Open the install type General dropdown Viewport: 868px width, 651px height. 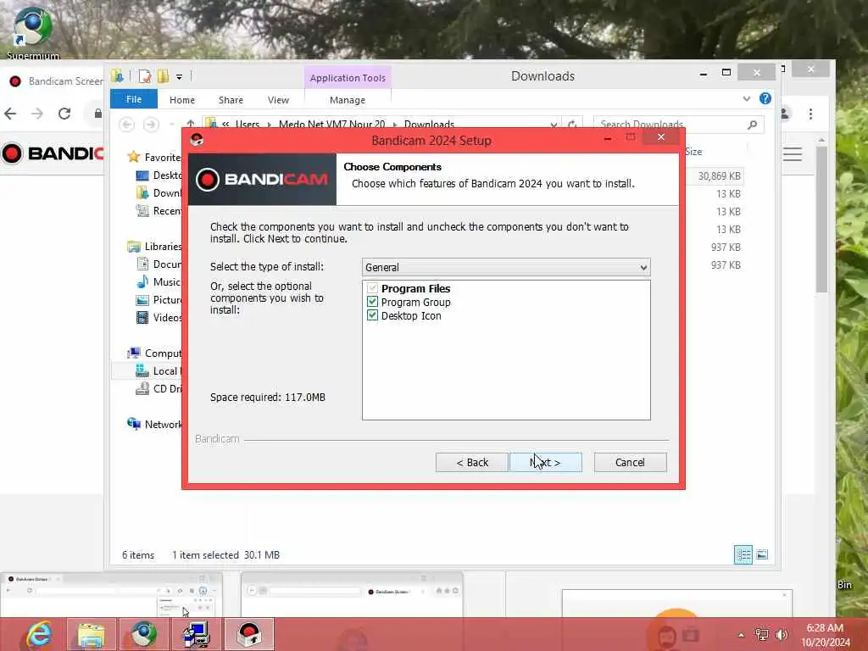coord(506,267)
